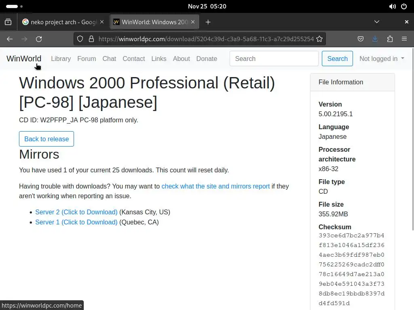Select the version value 5.00.2195.1

point(336,114)
